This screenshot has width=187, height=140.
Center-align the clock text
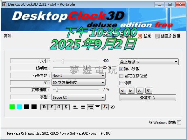pyautogui.click(x=83, y=107)
